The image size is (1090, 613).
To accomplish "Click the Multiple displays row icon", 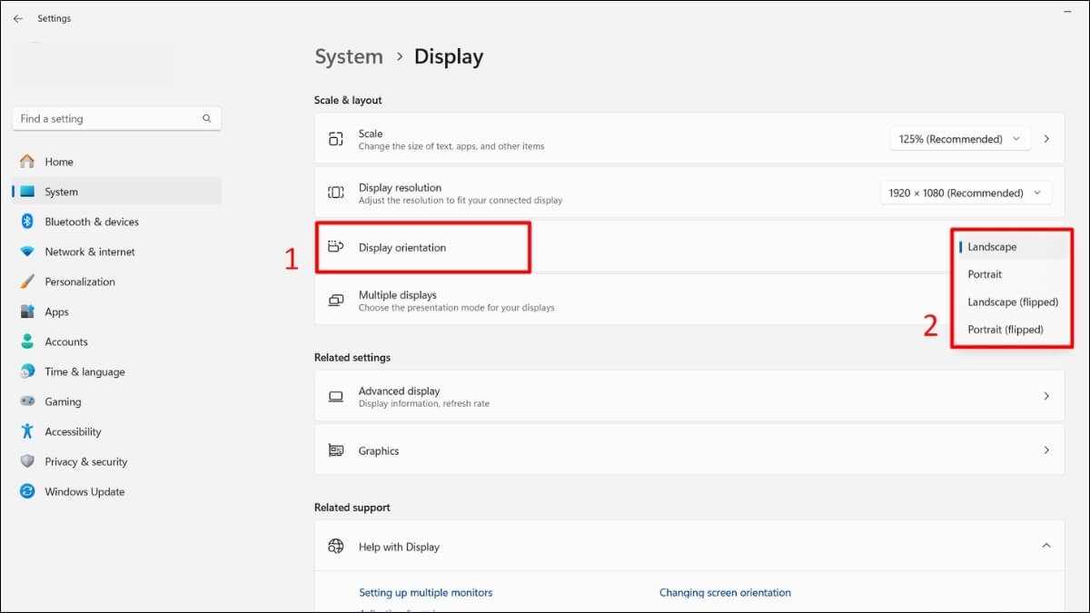I will pyautogui.click(x=336, y=301).
